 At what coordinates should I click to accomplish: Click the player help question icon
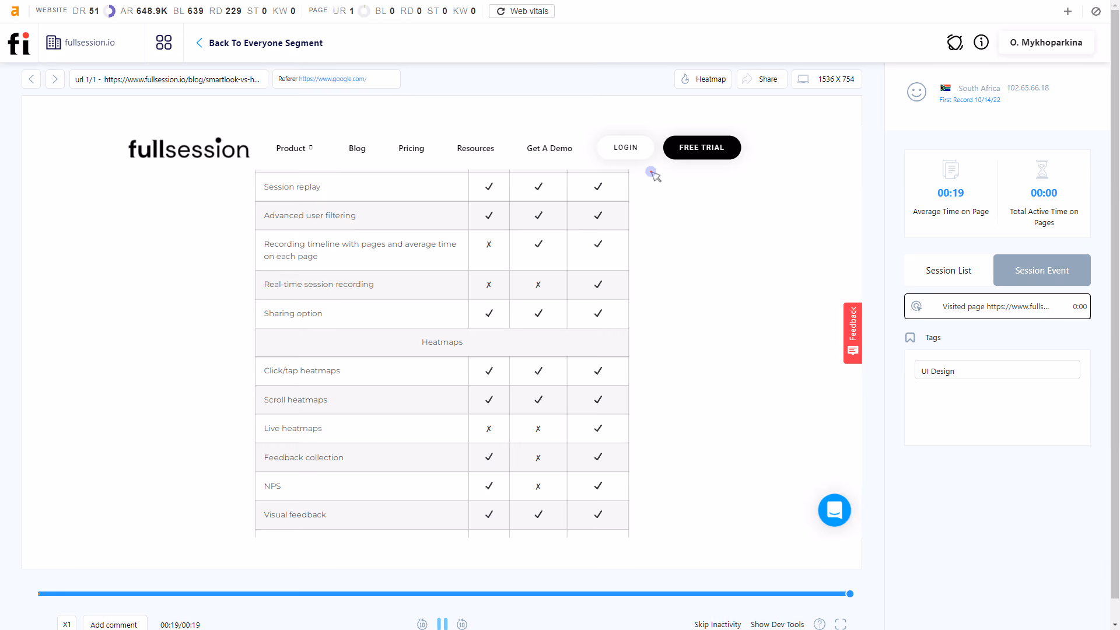(x=820, y=624)
